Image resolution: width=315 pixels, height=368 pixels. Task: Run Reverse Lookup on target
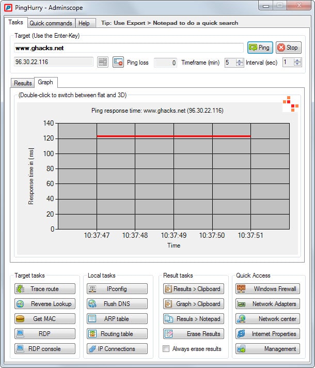click(45, 304)
